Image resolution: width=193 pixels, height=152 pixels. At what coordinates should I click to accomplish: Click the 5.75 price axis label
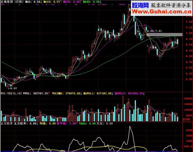pyautogui.click(x=189, y=62)
